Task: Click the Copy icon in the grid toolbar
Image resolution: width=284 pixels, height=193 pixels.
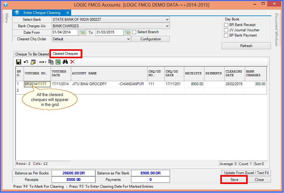Action: [51, 62]
